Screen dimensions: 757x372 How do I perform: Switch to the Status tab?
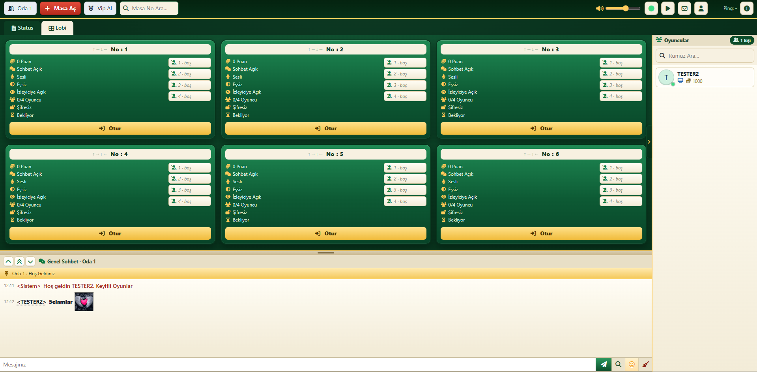coord(22,28)
